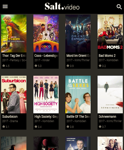The width and height of the screenshot is (124, 150).
Task: Open the hamburger navigation menu
Action: click(x=5, y=6)
